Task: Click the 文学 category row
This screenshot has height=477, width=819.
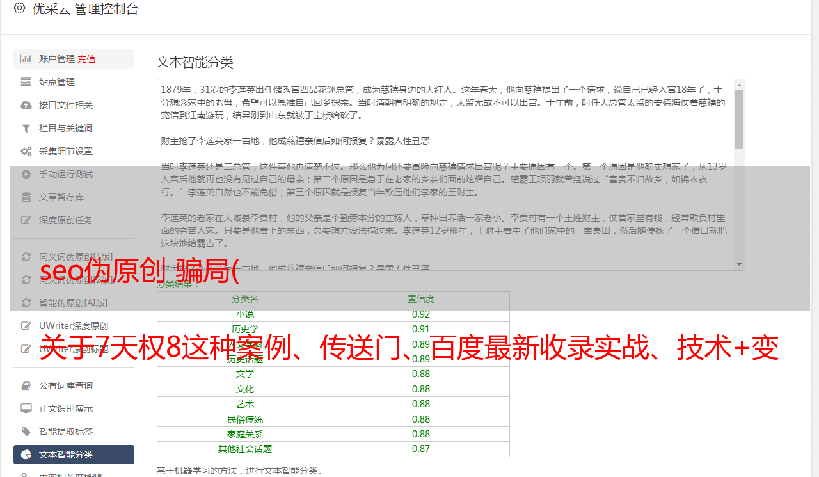Action: point(333,374)
